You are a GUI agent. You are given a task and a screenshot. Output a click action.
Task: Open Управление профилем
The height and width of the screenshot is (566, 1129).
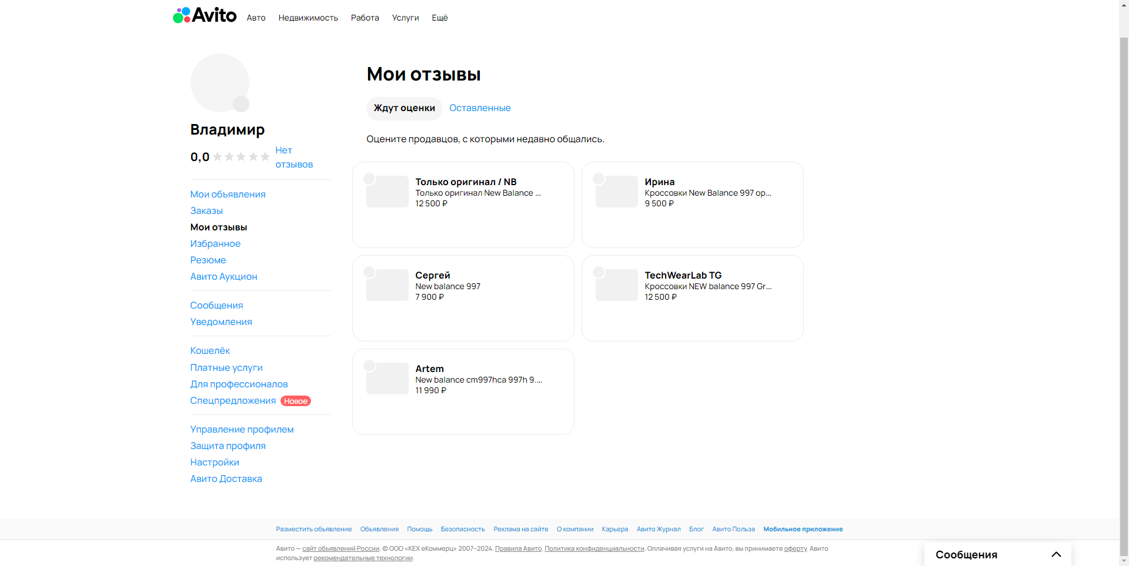coord(242,429)
